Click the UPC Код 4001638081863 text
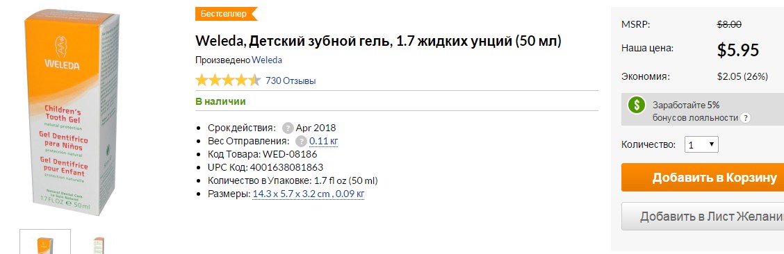 point(266,167)
